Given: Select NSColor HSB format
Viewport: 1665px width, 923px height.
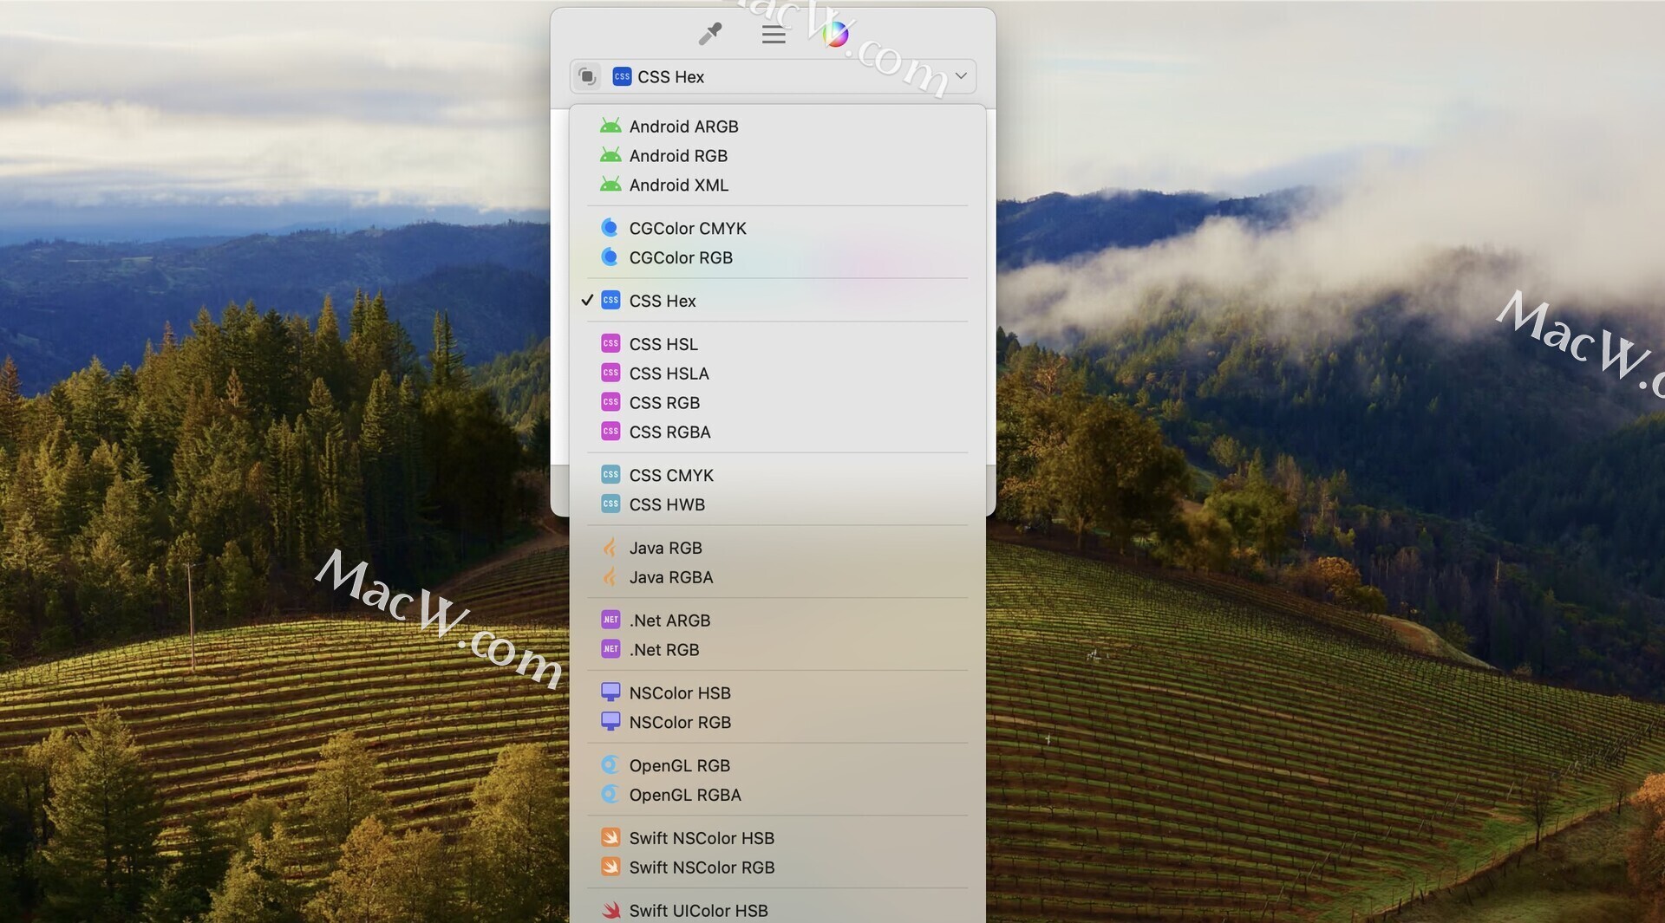Looking at the screenshot, I should click(x=777, y=694).
